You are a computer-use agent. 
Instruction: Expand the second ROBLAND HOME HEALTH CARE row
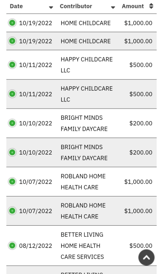point(12,211)
